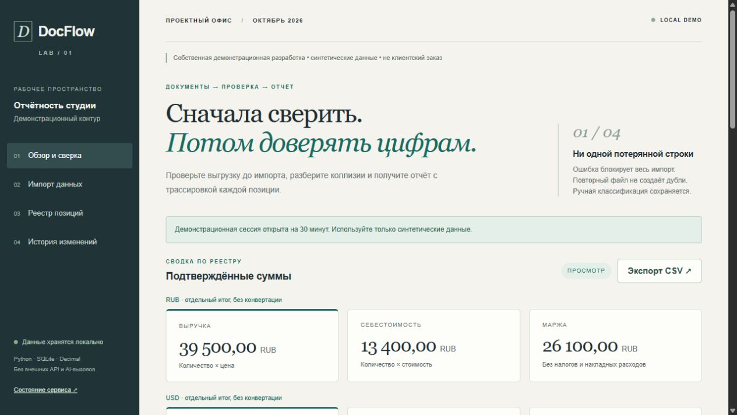Click the vertical scrollbar thumb

pos(732,69)
